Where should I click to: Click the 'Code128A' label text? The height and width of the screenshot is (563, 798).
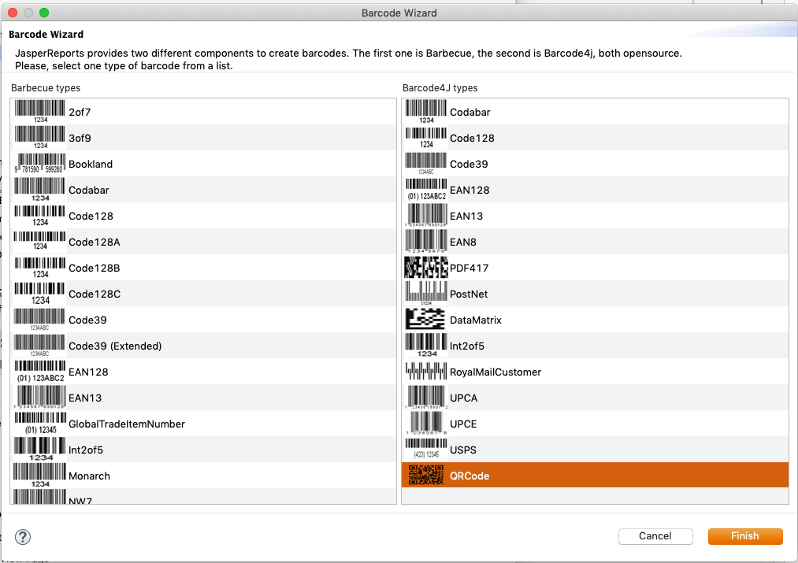(x=95, y=242)
